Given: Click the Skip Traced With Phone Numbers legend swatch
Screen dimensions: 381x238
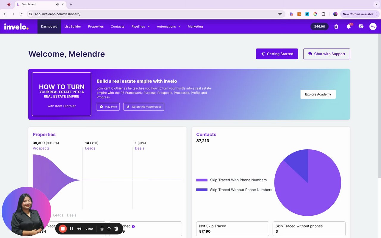Looking at the screenshot, I should tap(202, 180).
